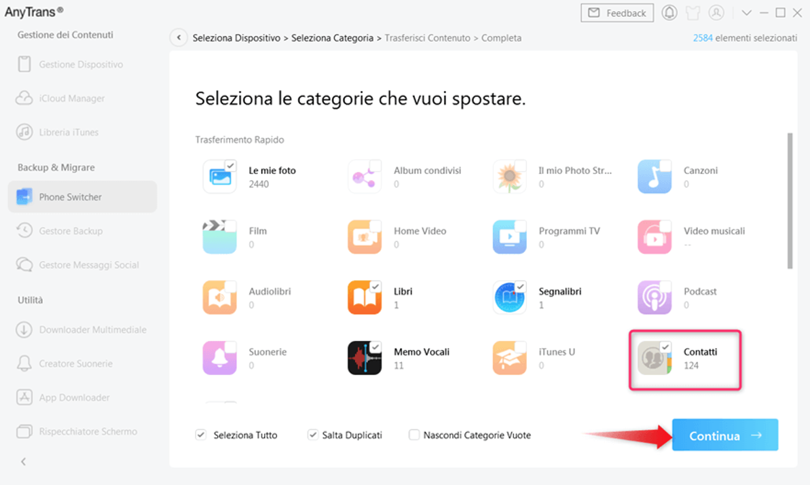Click the Segnalibri category icon
Image resolution: width=810 pixels, height=485 pixels.
click(509, 298)
